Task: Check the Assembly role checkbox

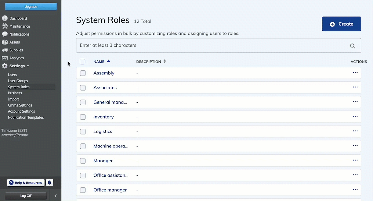Action: point(83,73)
